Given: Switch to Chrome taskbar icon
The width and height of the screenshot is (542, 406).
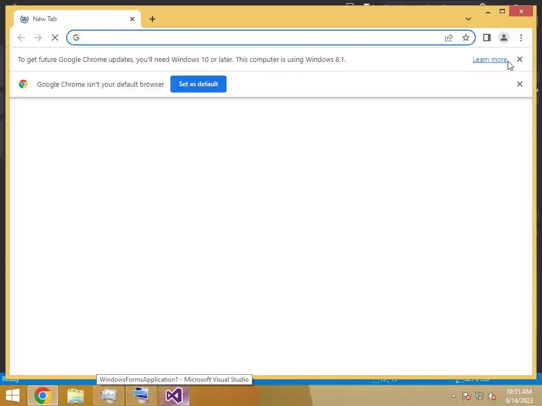Looking at the screenshot, I should coord(43,395).
